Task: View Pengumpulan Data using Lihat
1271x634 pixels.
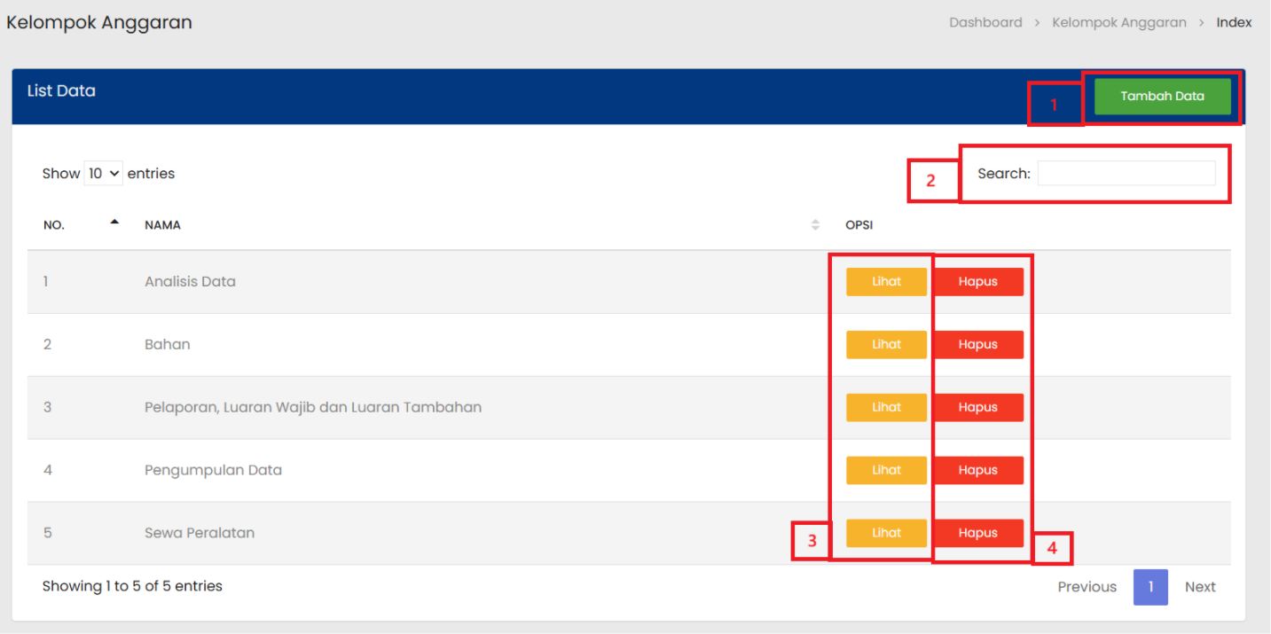Action: (x=886, y=471)
